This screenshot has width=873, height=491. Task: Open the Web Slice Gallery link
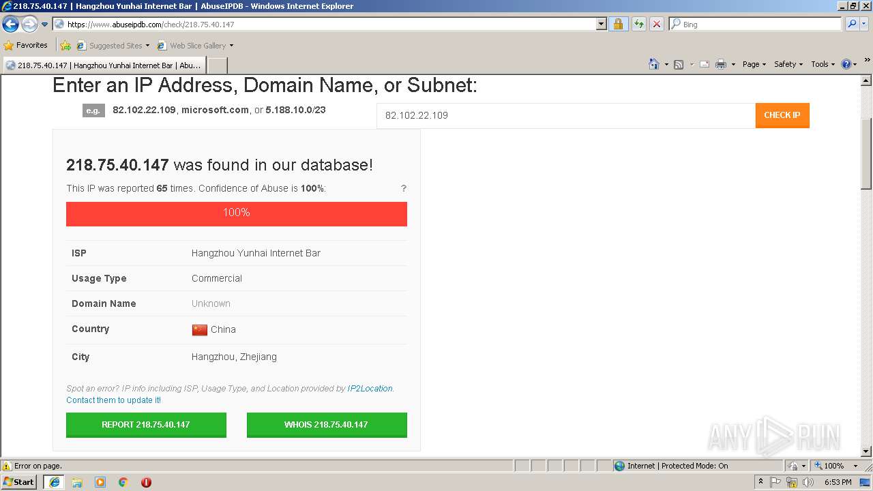click(195, 46)
